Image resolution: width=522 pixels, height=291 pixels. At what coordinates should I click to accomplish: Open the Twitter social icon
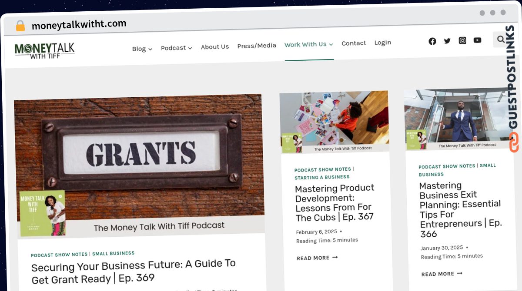(x=447, y=41)
